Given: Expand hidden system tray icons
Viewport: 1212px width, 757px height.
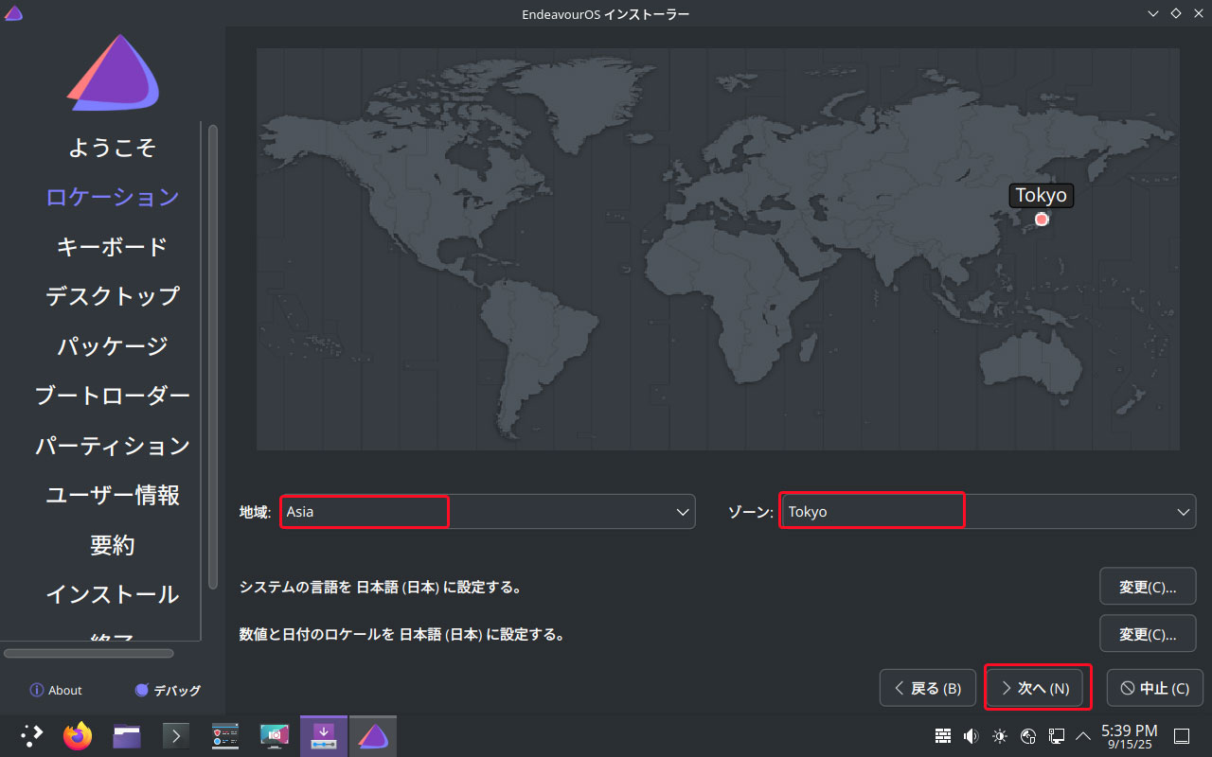Looking at the screenshot, I should click(x=1083, y=736).
